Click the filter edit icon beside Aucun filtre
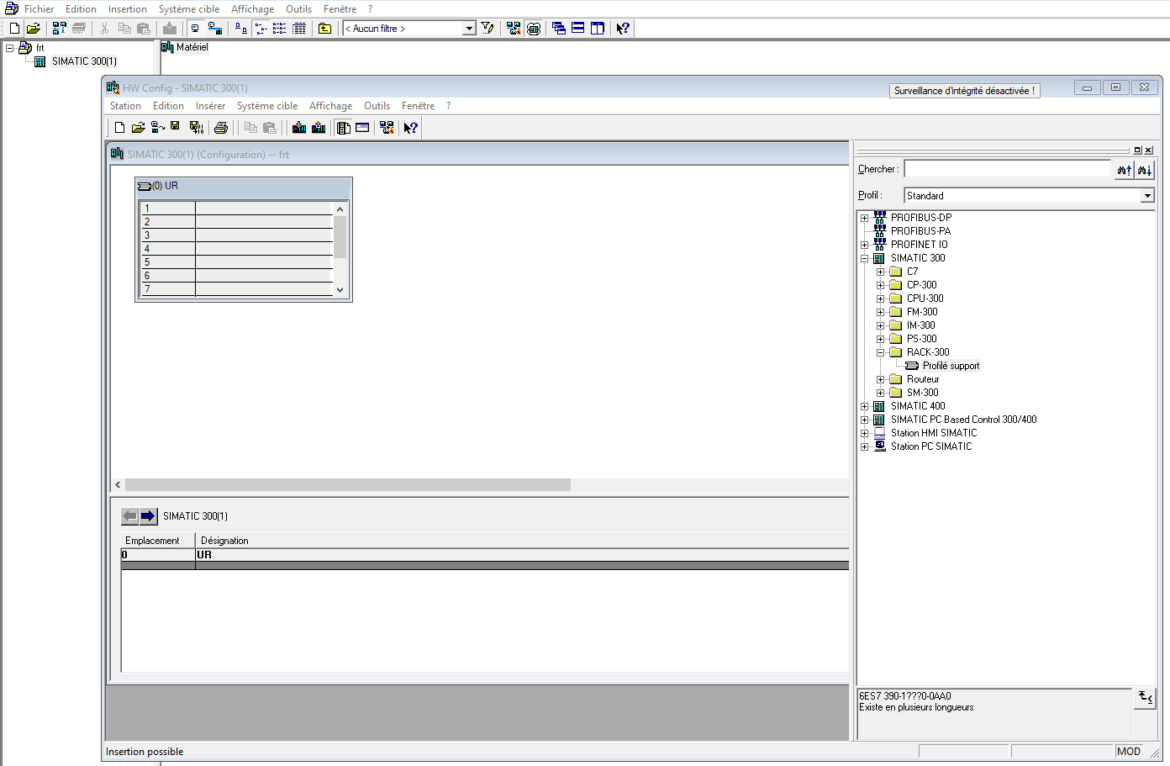The height and width of the screenshot is (766, 1170). [x=487, y=28]
